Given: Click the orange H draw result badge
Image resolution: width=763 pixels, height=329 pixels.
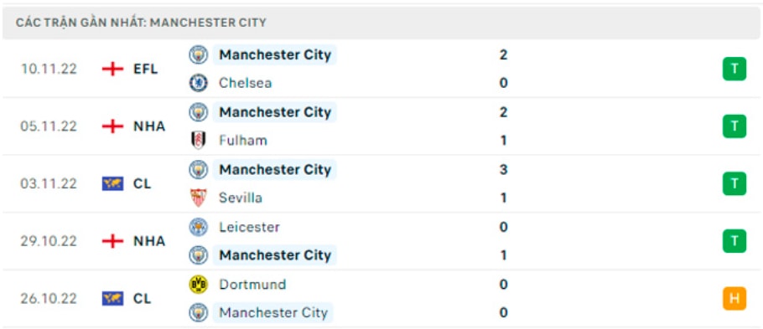Looking at the screenshot, I should (x=734, y=298).
